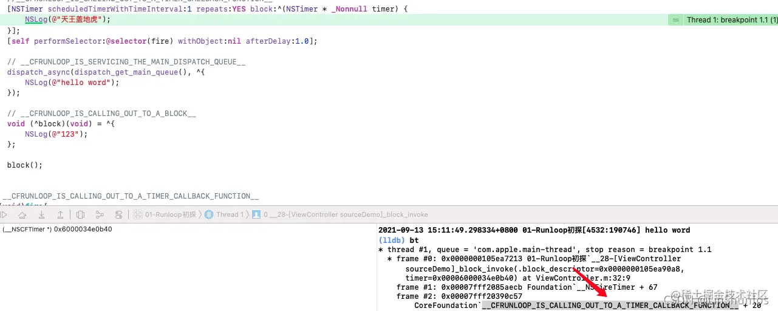
Task: Click the scheduledTimerWithTimeInterval code line
Action: (207, 10)
